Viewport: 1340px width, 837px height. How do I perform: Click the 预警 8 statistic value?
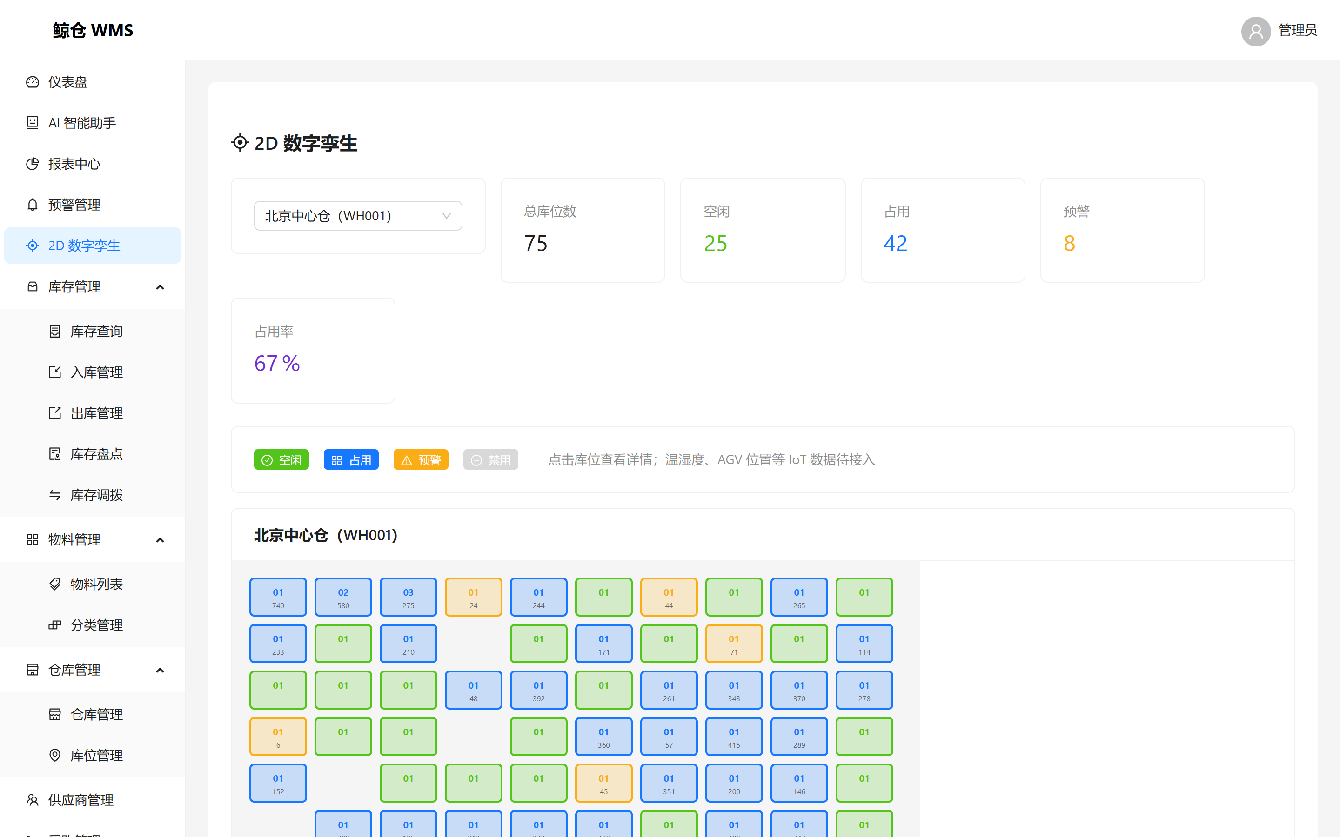coord(1069,244)
